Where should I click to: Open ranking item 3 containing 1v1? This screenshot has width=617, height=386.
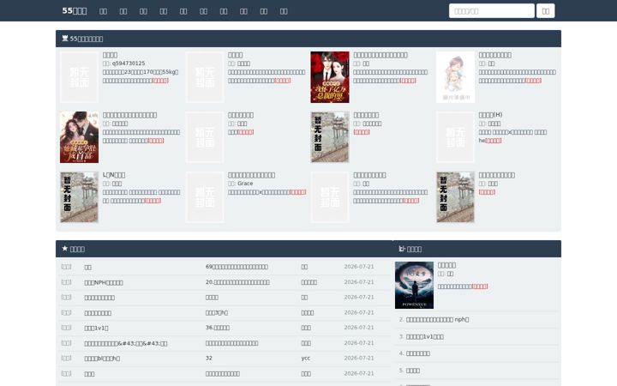[425, 337]
